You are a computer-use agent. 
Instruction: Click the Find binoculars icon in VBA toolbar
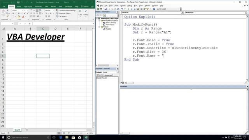[x=118, y=9]
